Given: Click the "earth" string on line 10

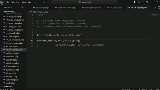Looking at the screenshot, I should [68, 41].
